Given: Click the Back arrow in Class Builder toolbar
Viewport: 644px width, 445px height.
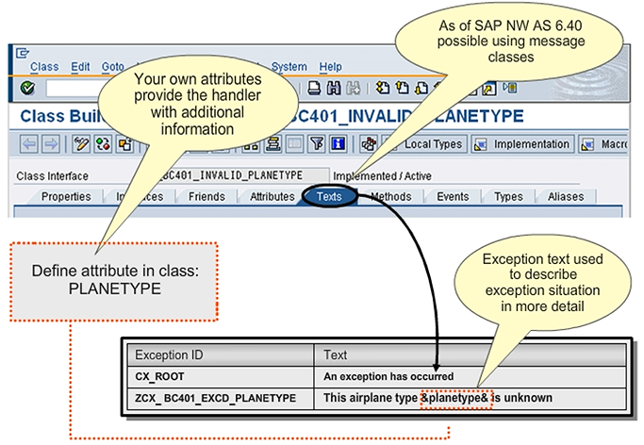Looking at the screenshot, I should [28, 144].
